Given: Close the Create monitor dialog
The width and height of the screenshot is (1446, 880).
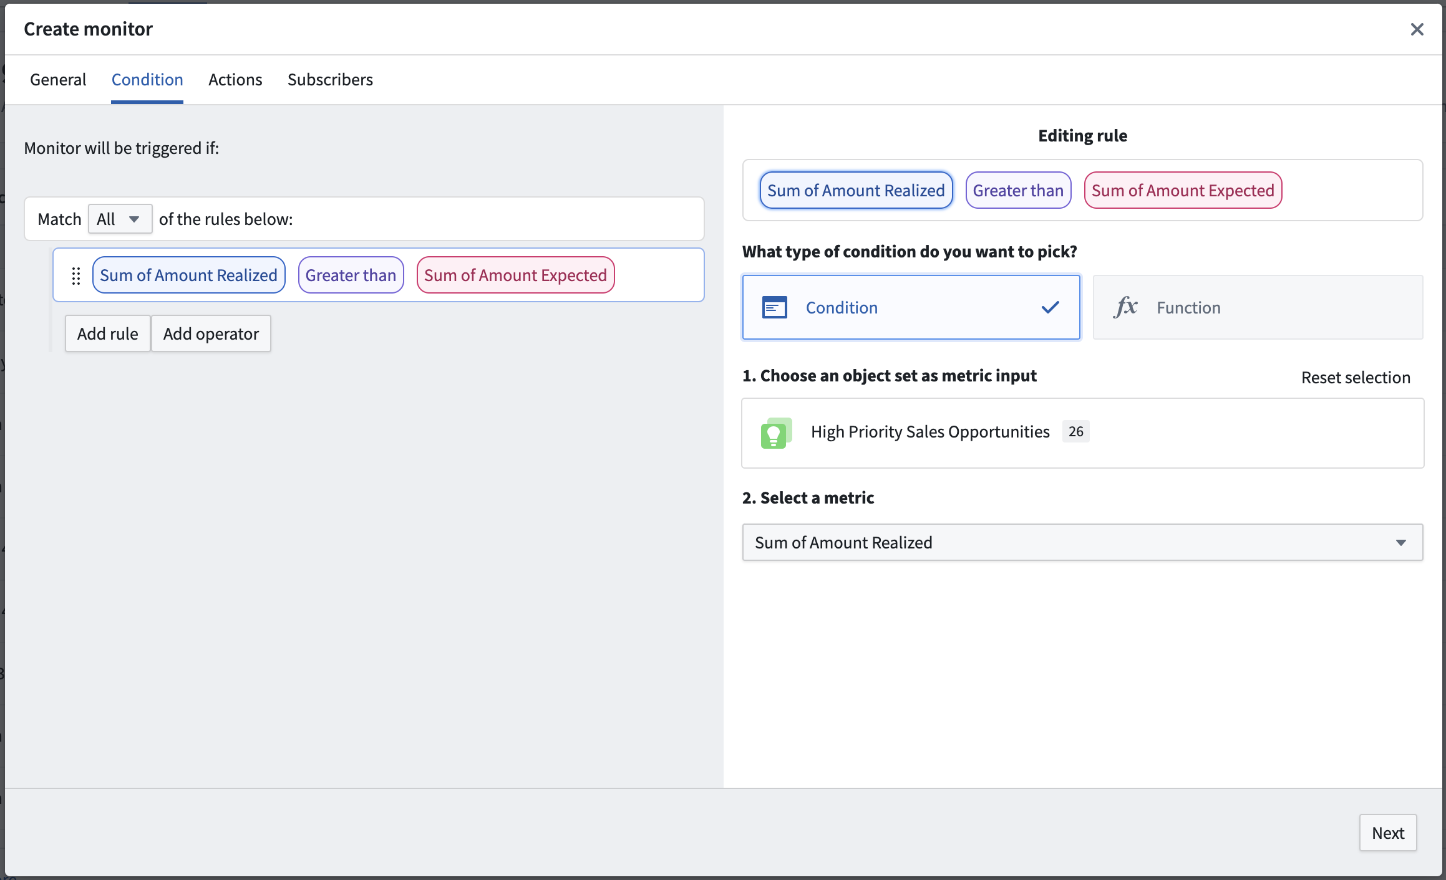Looking at the screenshot, I should [x=1417, y=29].
